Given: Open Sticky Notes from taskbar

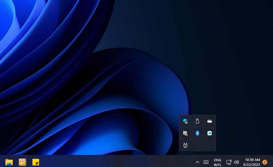Looking at the screenshot, I should 36,162.
